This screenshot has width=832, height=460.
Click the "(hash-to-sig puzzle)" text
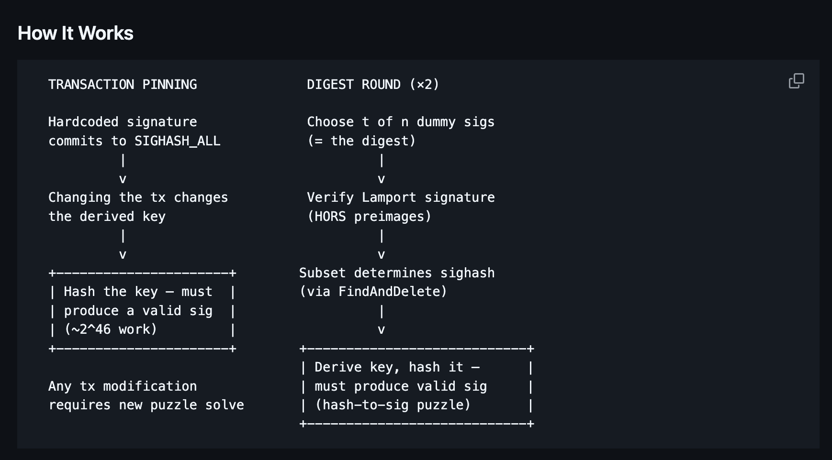pyautogui.click(x=393, y=405)
